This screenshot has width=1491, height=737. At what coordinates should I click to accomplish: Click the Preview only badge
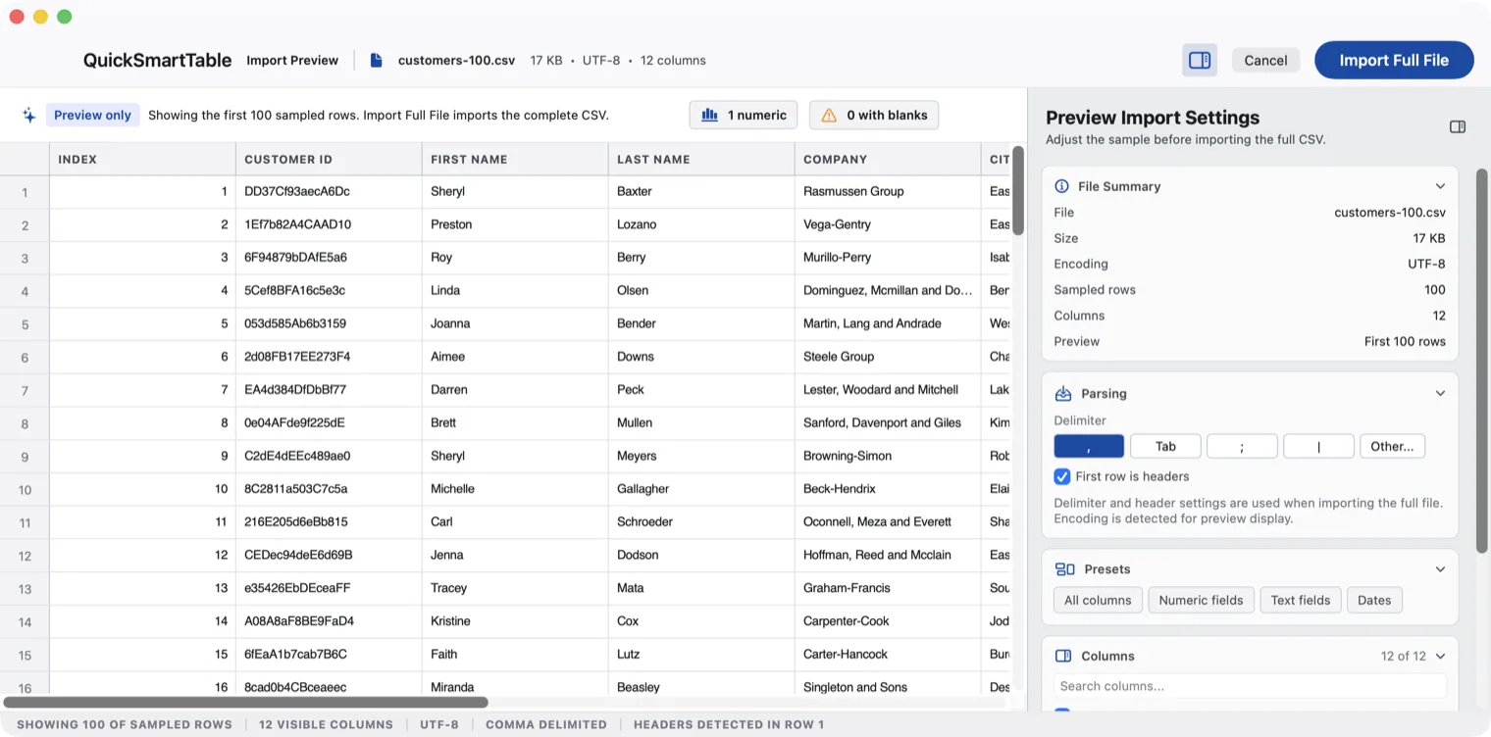[92, 115]
